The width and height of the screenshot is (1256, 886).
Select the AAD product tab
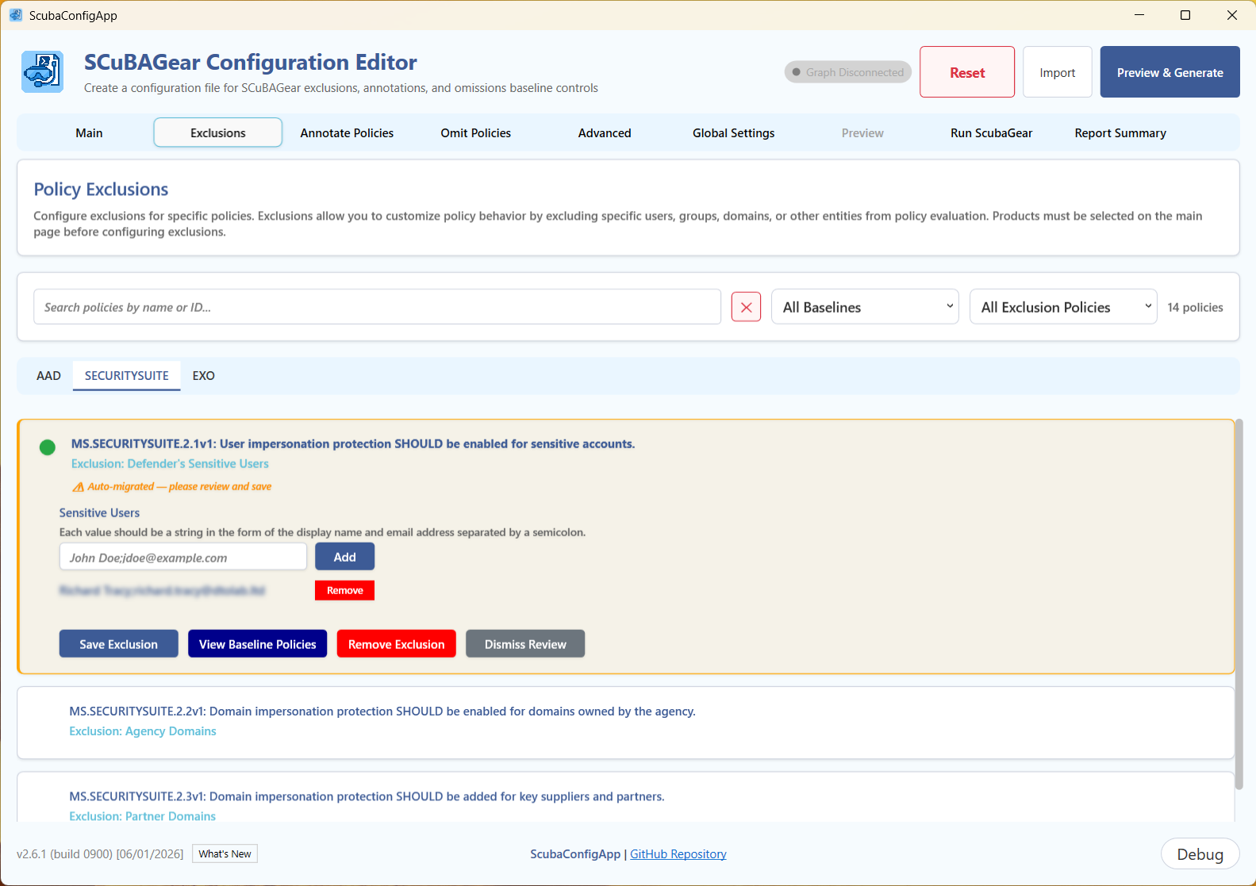click(48, 376)
